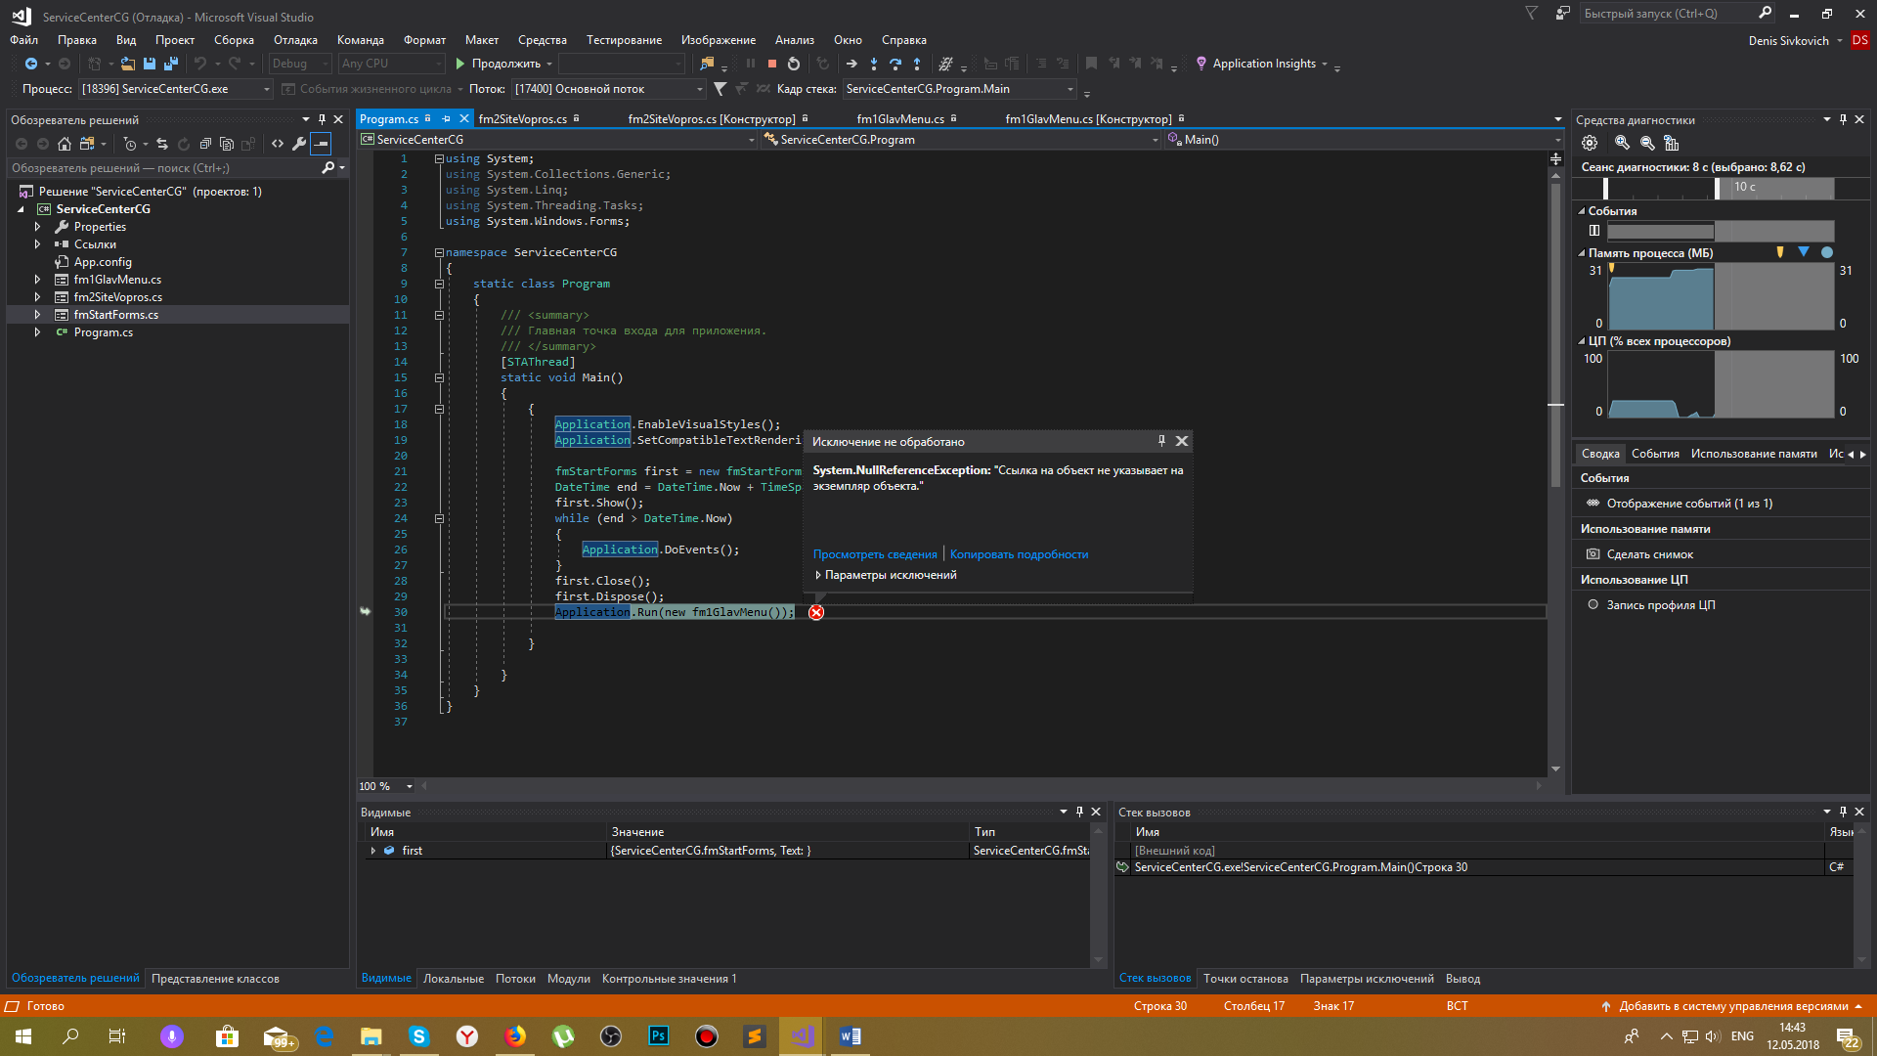The image size is (1877, 1056).
Task: Open the Кадр стека dropdown
Action: click(959, 89)
